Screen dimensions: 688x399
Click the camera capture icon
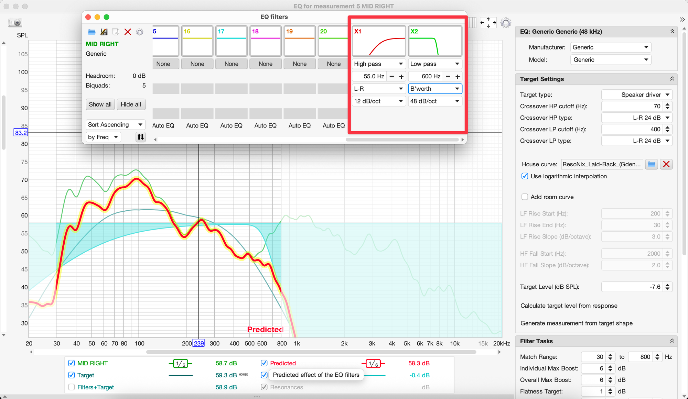(x=15, y=23)
